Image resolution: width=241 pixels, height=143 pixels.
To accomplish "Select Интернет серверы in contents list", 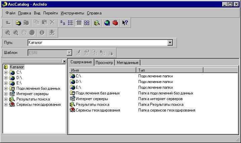I will point(92,99).
